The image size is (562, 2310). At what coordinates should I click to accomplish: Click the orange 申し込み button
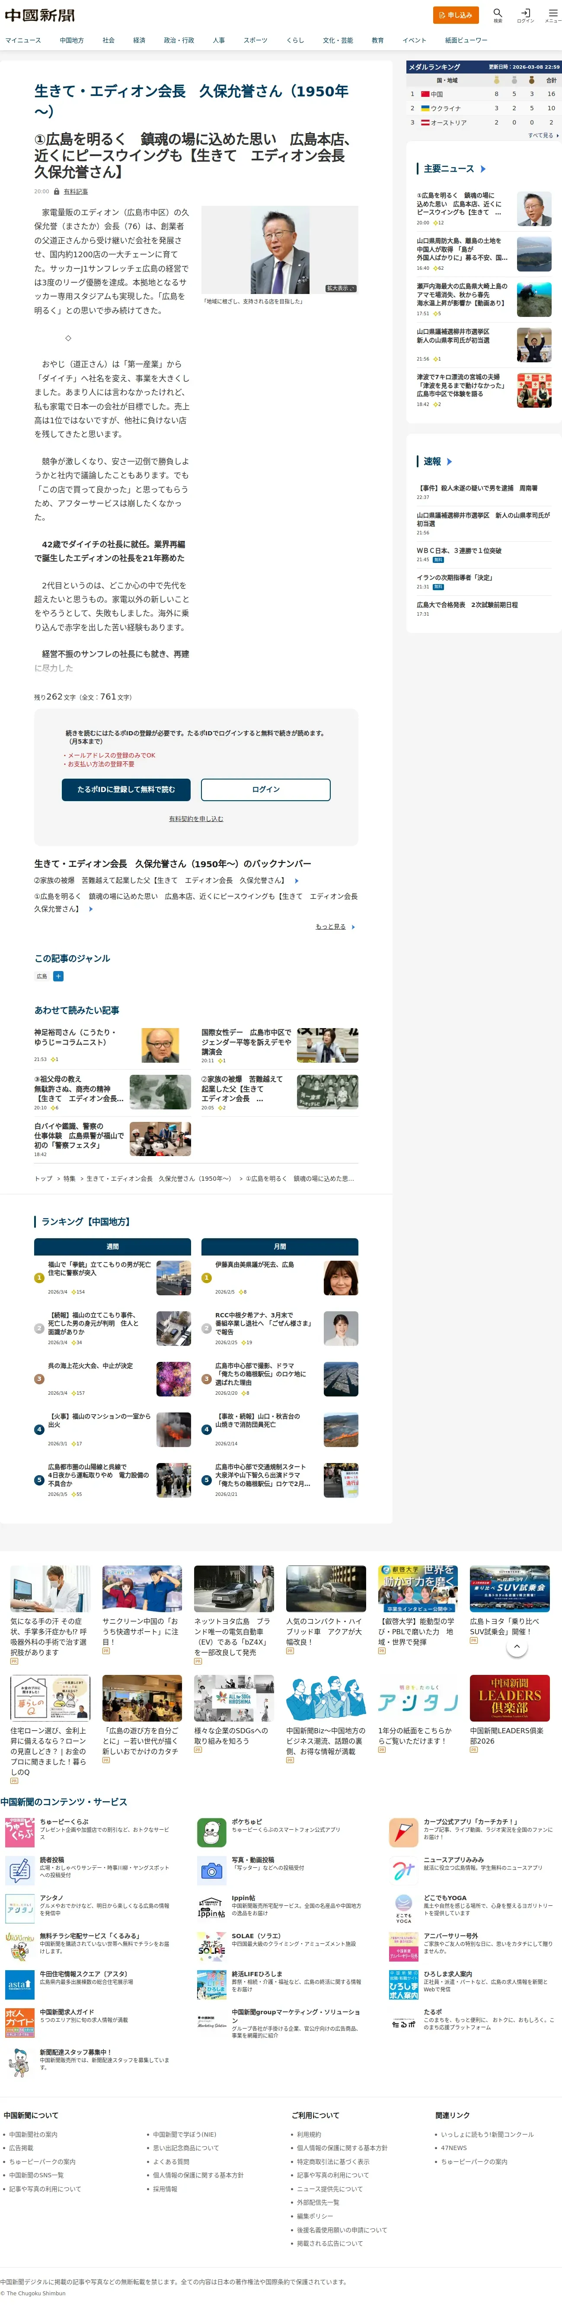(x=455, y=15)
